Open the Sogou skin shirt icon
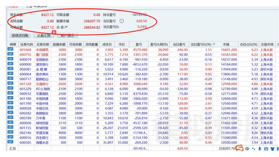This screenshot has width=279, height=157. pyautogui.click(x=272, y=149)
